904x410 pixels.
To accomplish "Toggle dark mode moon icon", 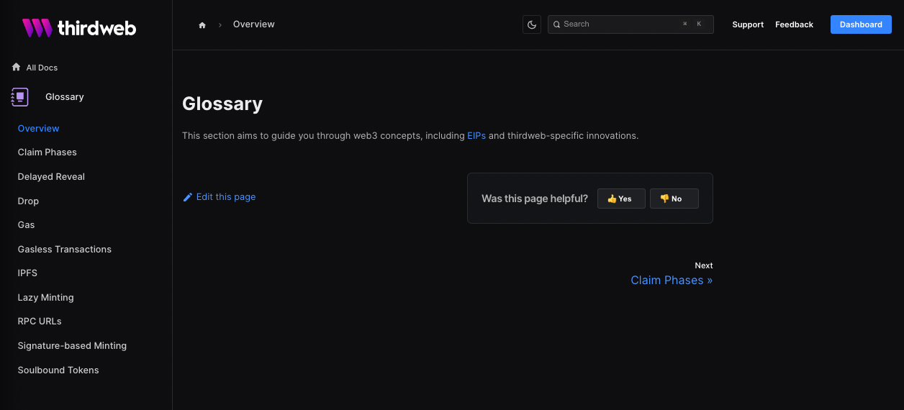I will pos(532,24).
